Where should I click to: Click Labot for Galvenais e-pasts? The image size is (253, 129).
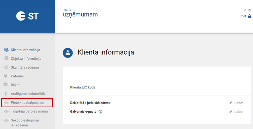click(x=239, y=112)
